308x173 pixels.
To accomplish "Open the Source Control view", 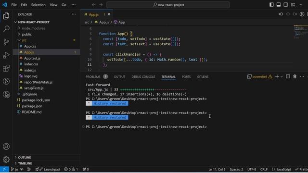I will 6,42.
